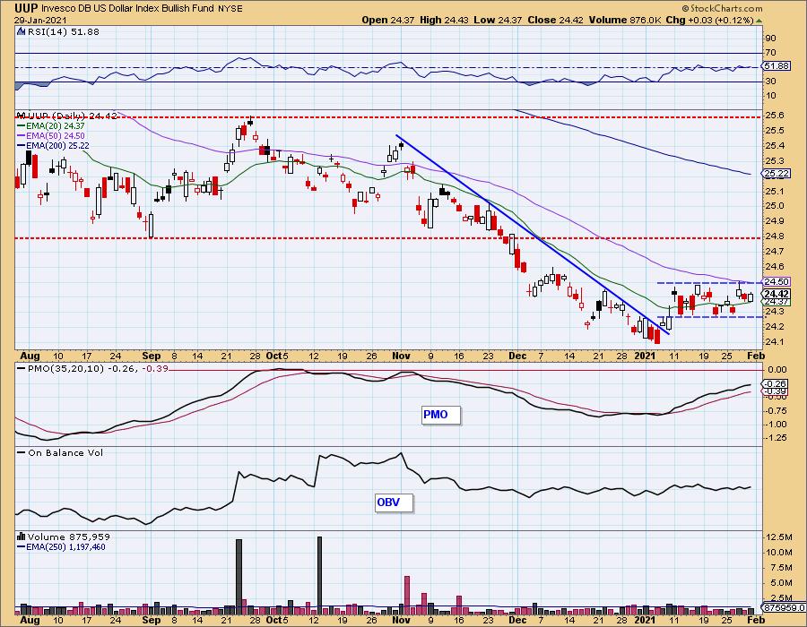This screenshot has height=627, width=807.
Task: Click the 30 level on RSI axis
Action: coord(770,82)
